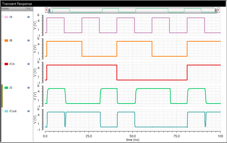Click the orange color swatch for /B
The image size is (227, 143).
tap(6, 40)
